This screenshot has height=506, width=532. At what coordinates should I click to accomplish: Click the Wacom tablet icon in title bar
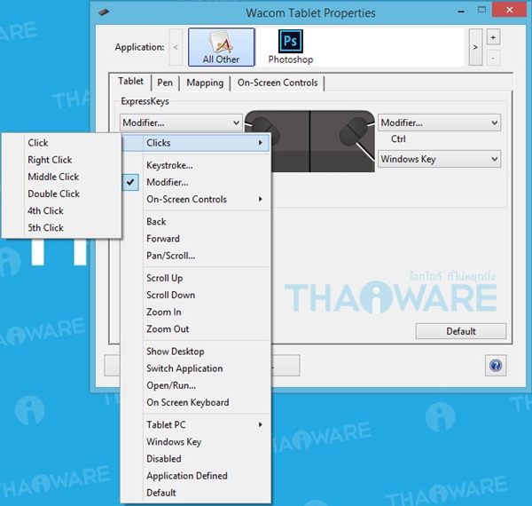[104, 12]
